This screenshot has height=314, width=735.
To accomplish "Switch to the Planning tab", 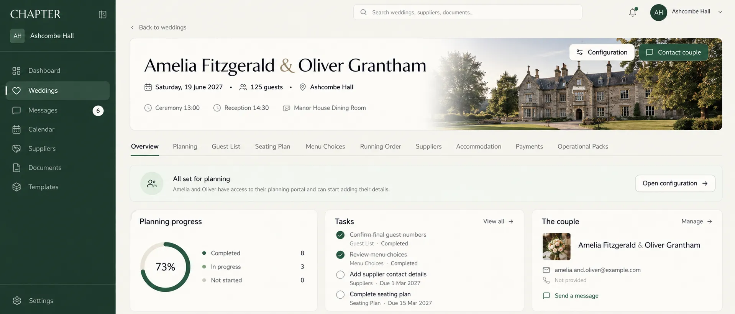I will click(x=185, y=146).
